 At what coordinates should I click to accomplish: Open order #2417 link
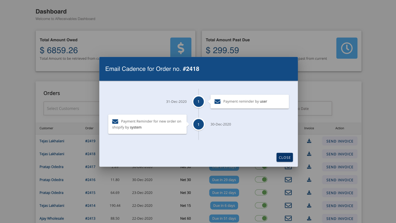pos(90,167)
